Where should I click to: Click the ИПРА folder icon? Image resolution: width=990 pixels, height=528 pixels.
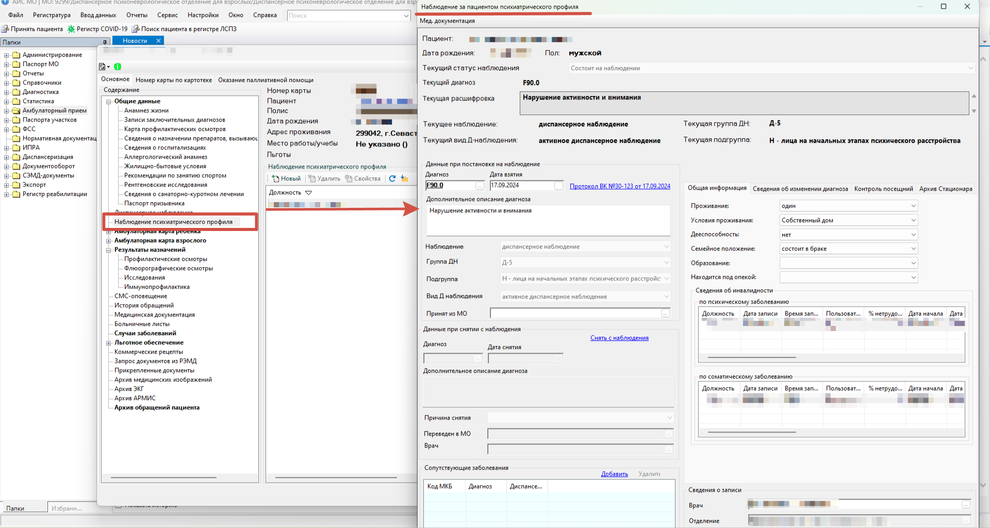[x=16, y=147]
